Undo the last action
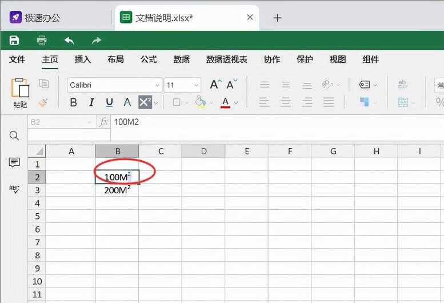Viewport: 444px width, 303px height. coord(69,40)
